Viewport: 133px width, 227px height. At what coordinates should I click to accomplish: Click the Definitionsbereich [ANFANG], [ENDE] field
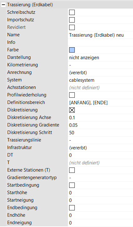[x=100, y=103]
